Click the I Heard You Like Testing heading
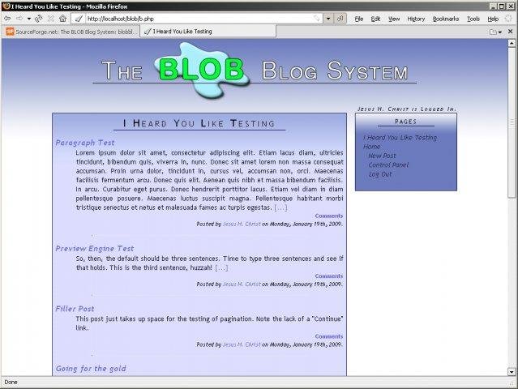518x389 pixels. (199, 123)
